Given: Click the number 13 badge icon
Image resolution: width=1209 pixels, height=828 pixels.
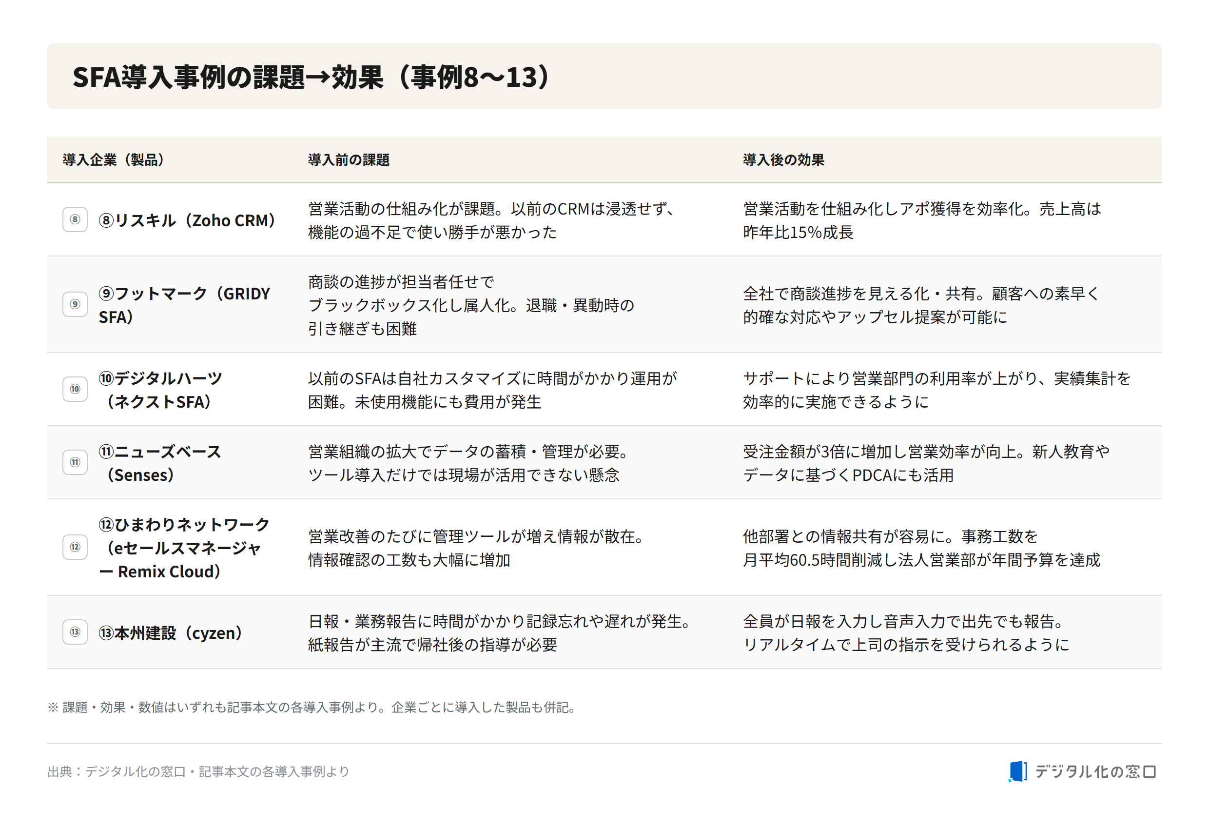Looking at the screenshot, I should [x=75, y=632].
